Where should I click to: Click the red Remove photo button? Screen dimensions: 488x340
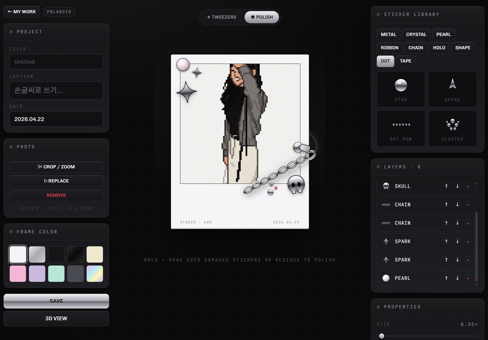[x=56, y=195]
